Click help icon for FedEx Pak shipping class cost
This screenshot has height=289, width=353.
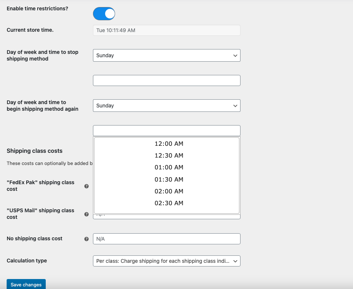pos(86,186)
